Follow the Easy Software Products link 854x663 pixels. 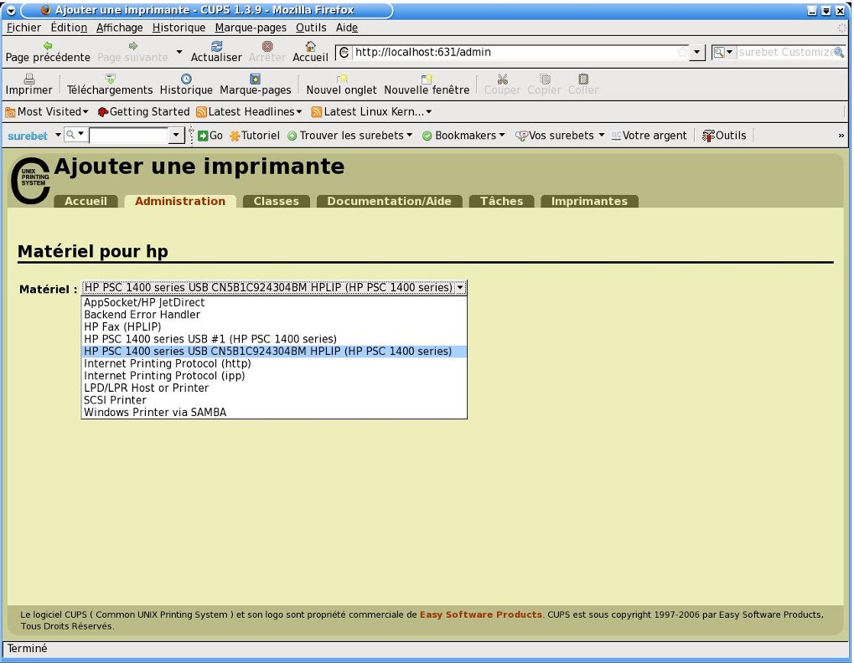point(481,614)
